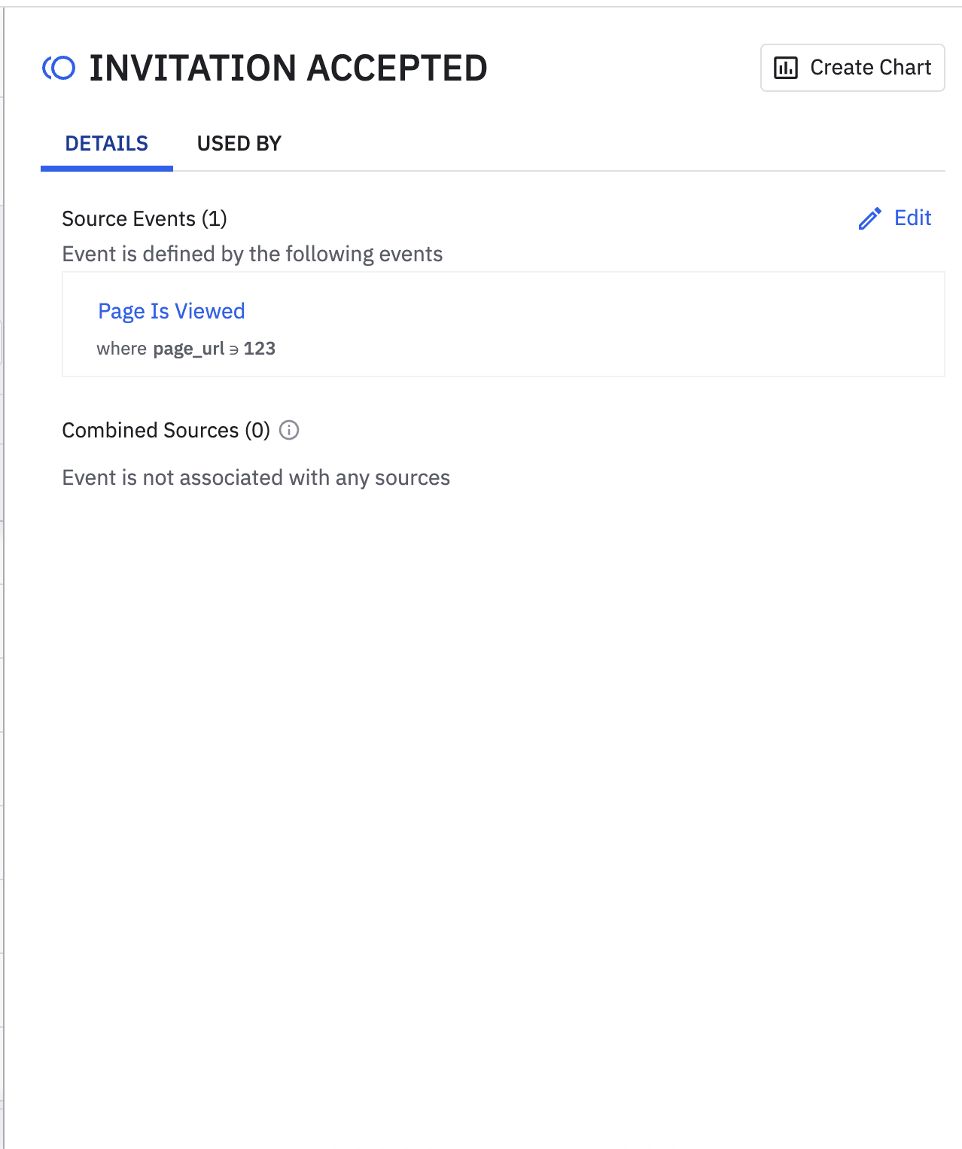Click the bar chart icon in Create Chart
962x1149 pixels.
tap(786, 68)
